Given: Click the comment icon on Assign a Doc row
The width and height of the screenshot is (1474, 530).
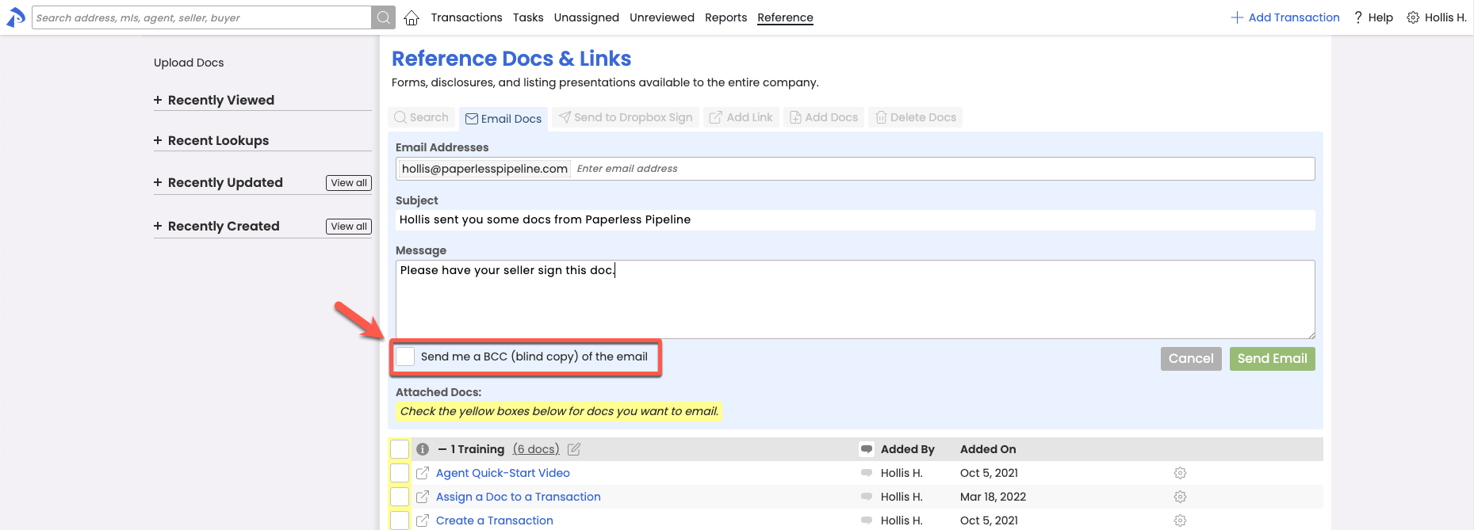Looking at the screenshot, I should click(867, 497).
